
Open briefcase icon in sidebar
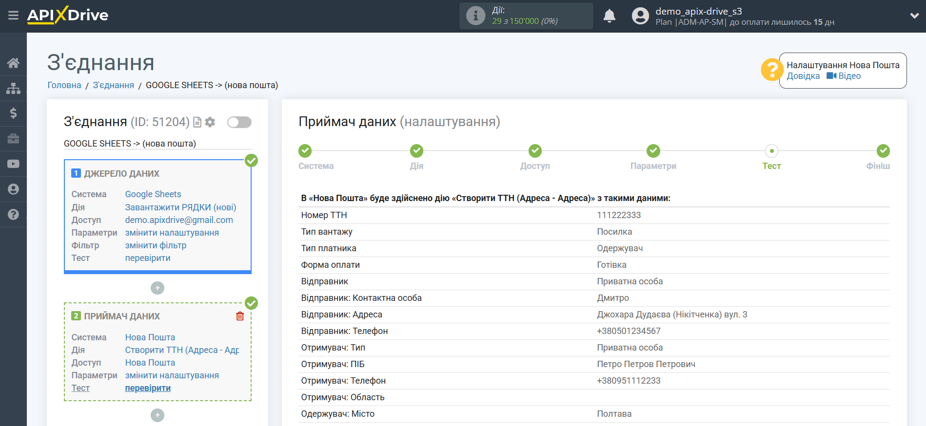[13, 139]
